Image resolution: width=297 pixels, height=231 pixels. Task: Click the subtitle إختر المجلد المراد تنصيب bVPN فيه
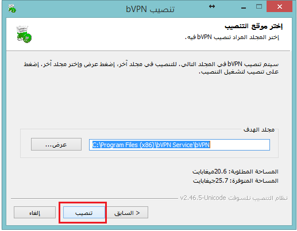coord(232,37)
